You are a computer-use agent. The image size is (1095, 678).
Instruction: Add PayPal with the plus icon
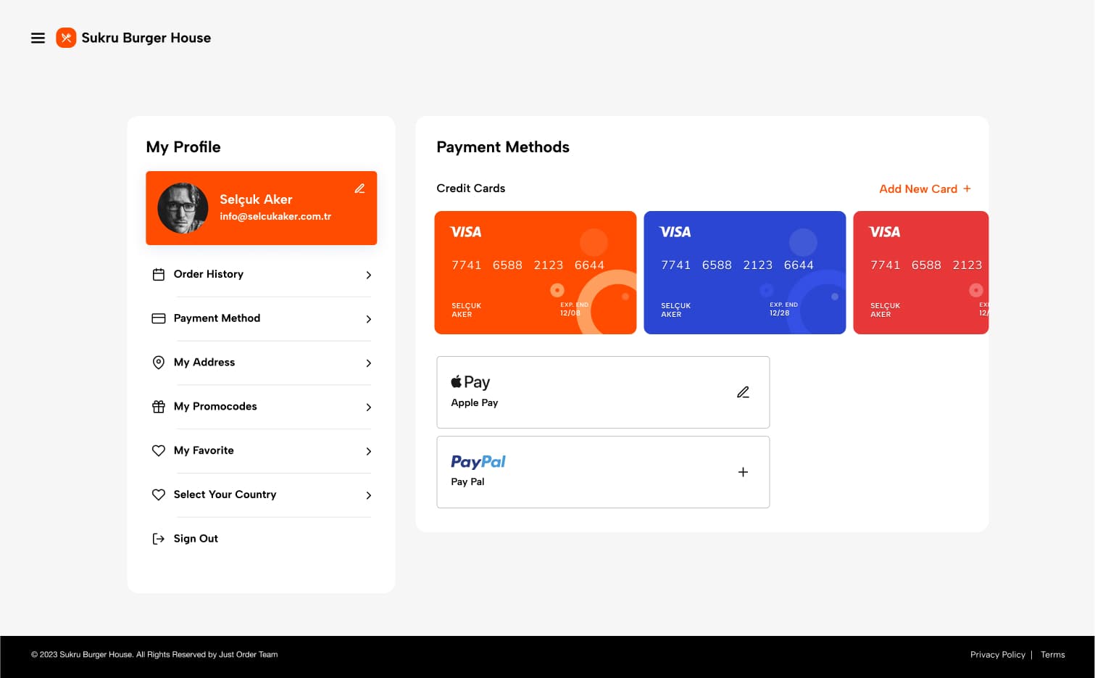(x=743, y=472)
